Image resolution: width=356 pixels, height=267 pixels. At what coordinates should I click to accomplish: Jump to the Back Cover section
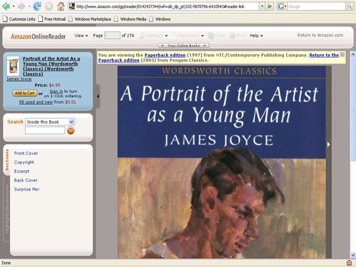point(26,180)
